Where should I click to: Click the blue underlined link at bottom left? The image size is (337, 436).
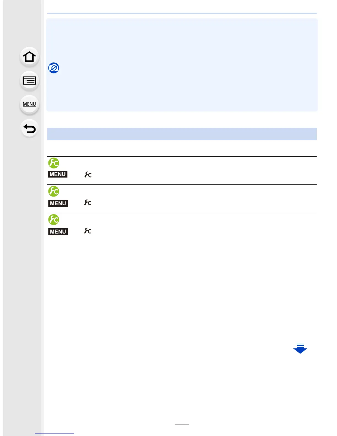[55, 434]
